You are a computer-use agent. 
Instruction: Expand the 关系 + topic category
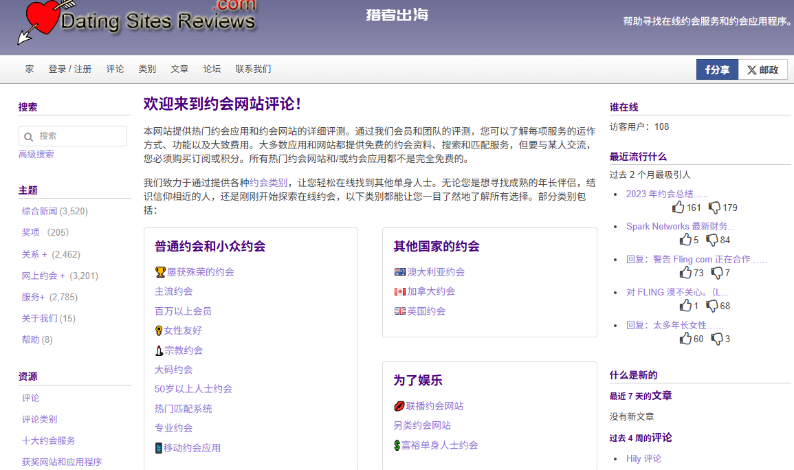[x=34, y=254]
